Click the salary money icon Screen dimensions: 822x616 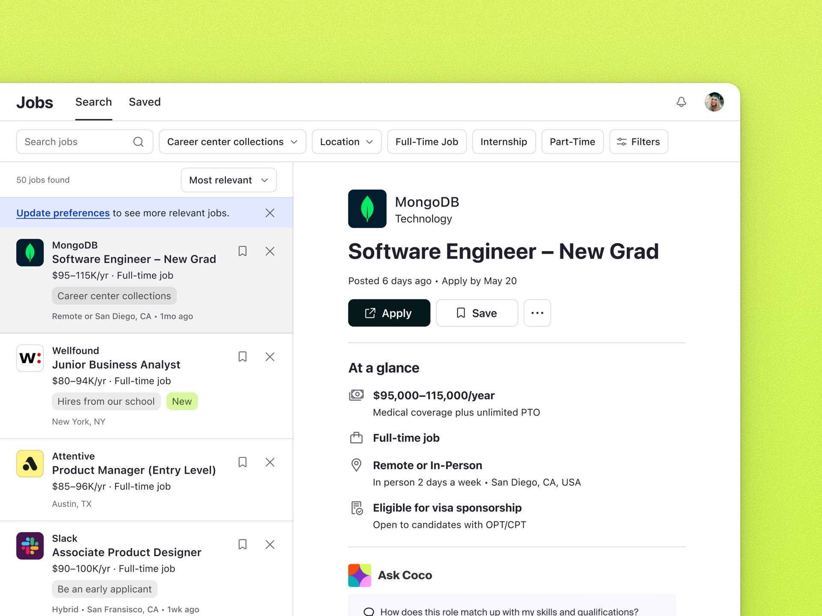[356, 395]
